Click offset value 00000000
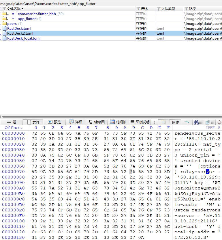Viewport: 222px width, 240px height. 13,133
